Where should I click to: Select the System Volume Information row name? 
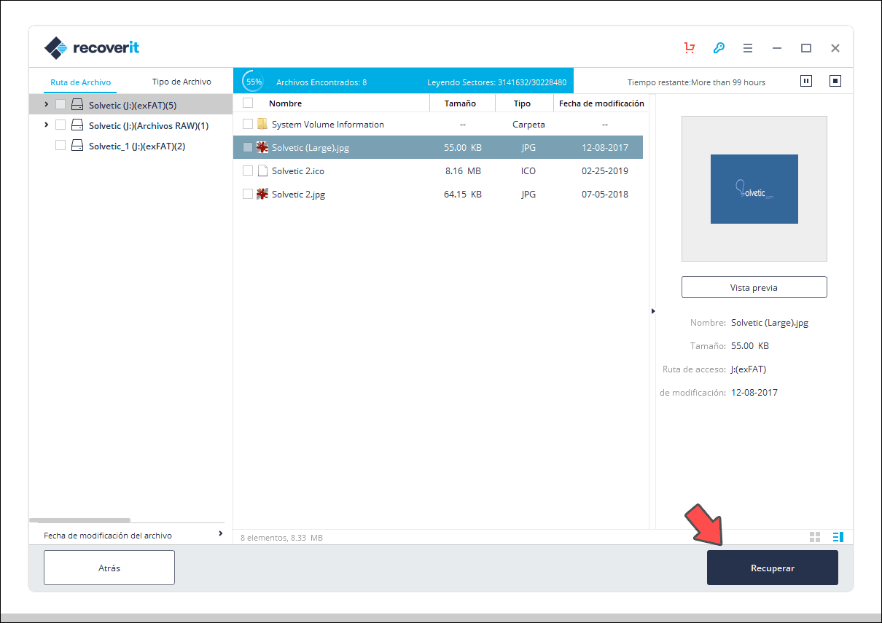coord(328,124)
